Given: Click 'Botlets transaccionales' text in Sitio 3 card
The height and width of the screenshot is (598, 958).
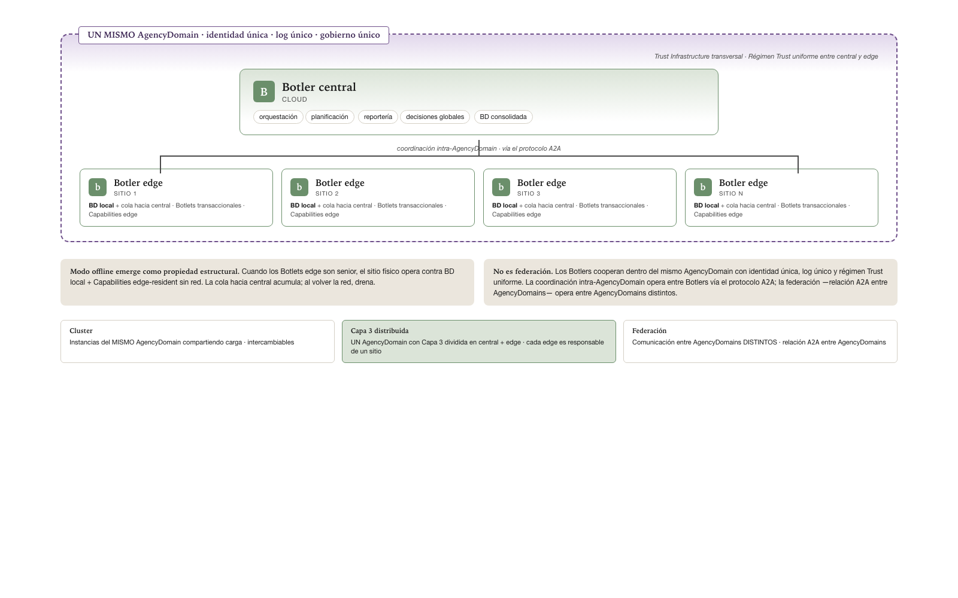Looking at the screenshot, I should pos(612,206).
